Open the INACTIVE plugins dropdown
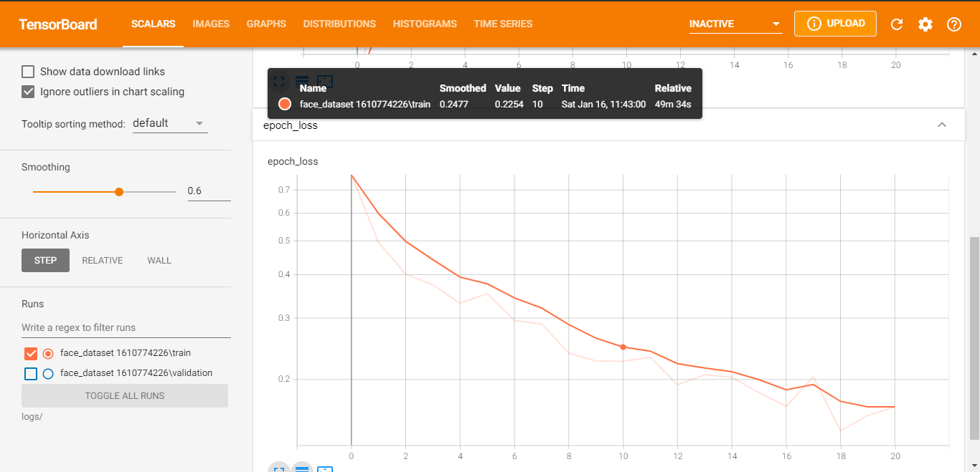The image size is (980, 472). click(735, 24)
